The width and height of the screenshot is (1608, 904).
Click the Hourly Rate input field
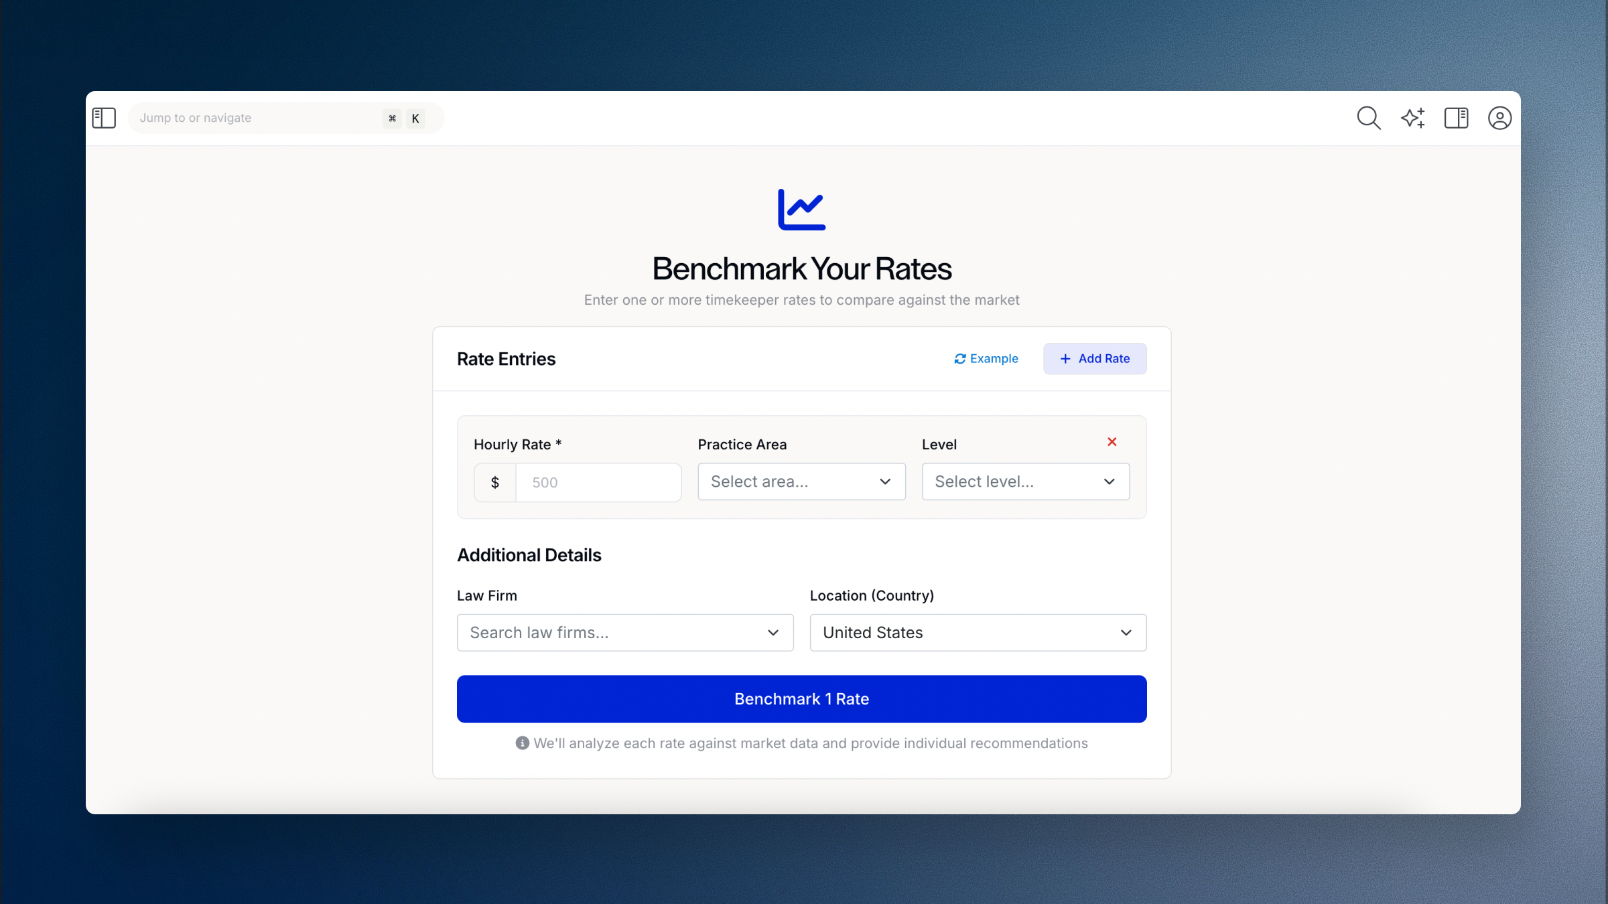(598, 482)
